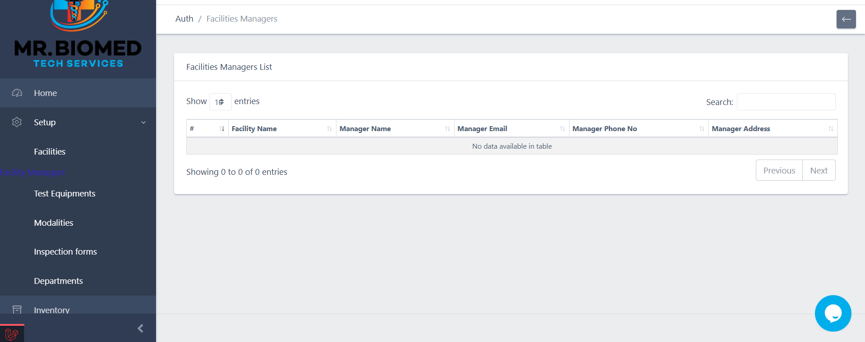865x342 pixels.
Task: Click the Previous pagination button
Action: click(x=779, y=170)
